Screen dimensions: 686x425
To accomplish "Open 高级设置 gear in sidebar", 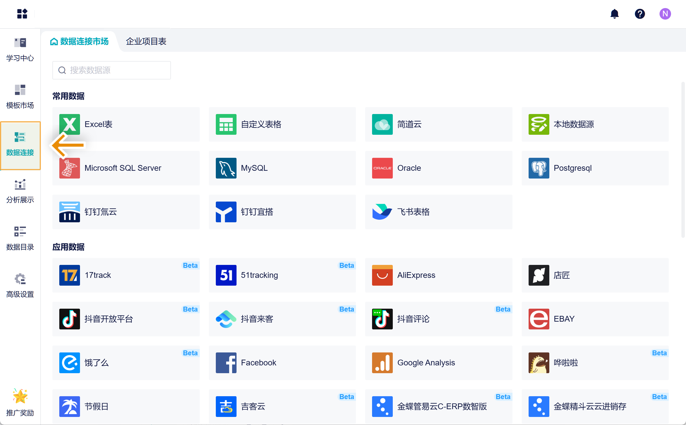I will 20,286.
